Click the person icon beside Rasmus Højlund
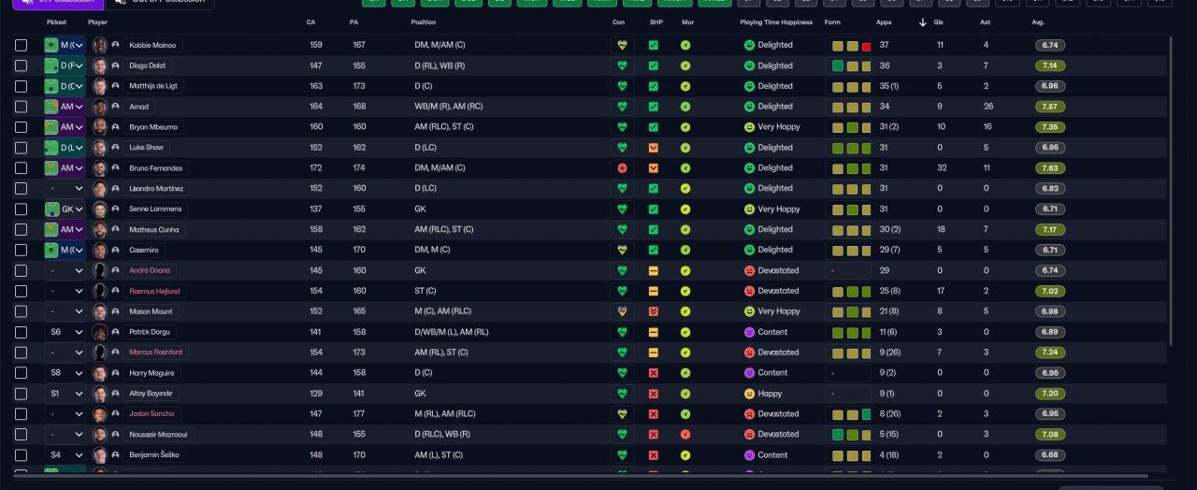 115,291
